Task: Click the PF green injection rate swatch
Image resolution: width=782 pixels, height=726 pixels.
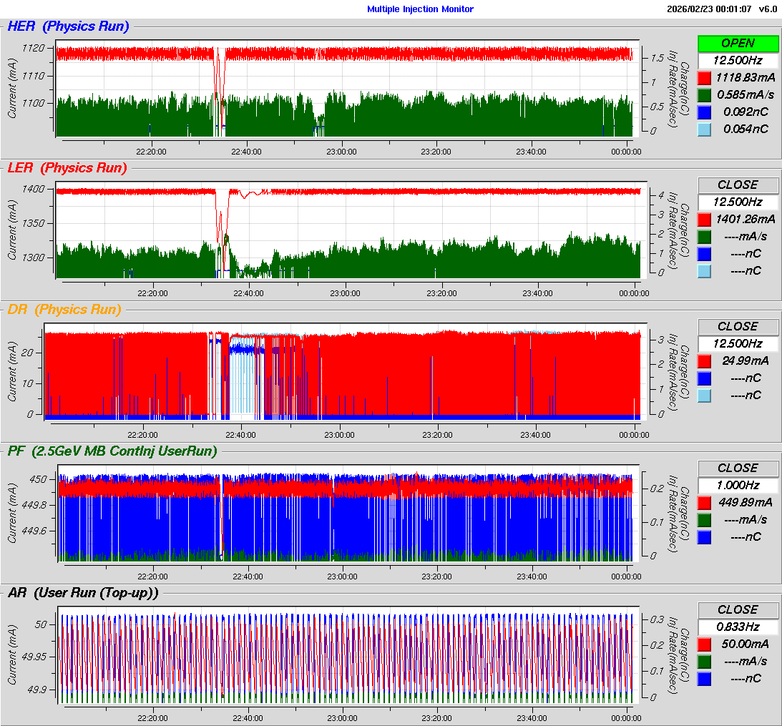Action: coord(704,519)
